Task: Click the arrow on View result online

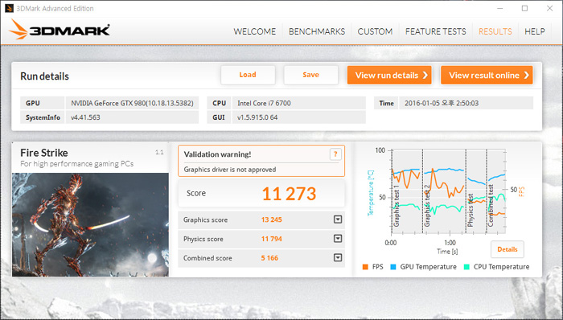Action: point(526,75)
